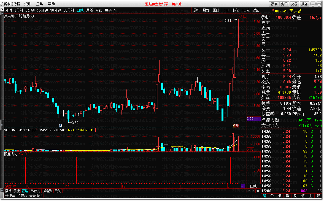
Task: Open the 帮助 menu
Action: pyautogui.click(x=52, y=4)
